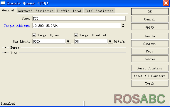Click the Copy button

(150, 51)
